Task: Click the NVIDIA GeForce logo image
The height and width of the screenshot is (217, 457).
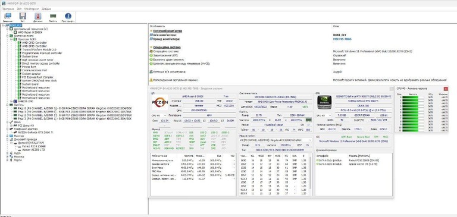Action: tap(324, 102)
